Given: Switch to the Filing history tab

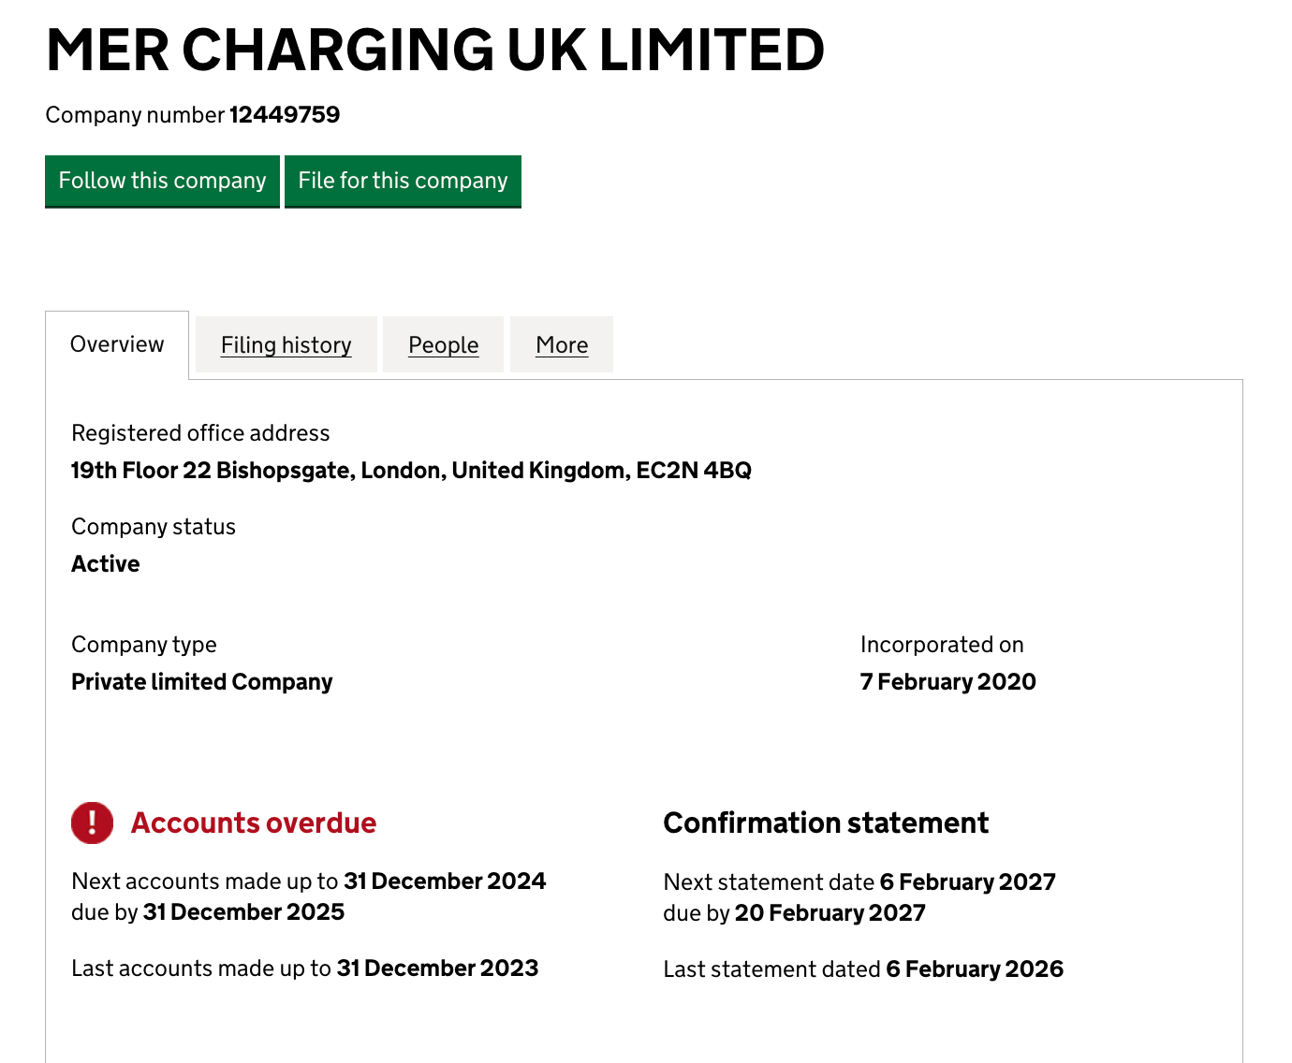Looking at the screenshot, I should pyautogui.click(x=286, y=345).
